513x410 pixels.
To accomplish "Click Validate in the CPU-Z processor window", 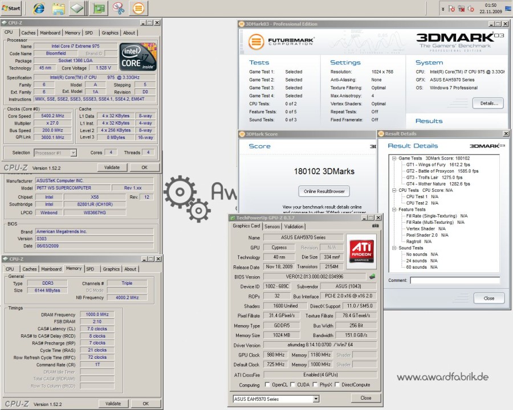I will [112, 167].
